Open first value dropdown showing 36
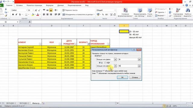This screenshot has height=108, width=193. 139,59
